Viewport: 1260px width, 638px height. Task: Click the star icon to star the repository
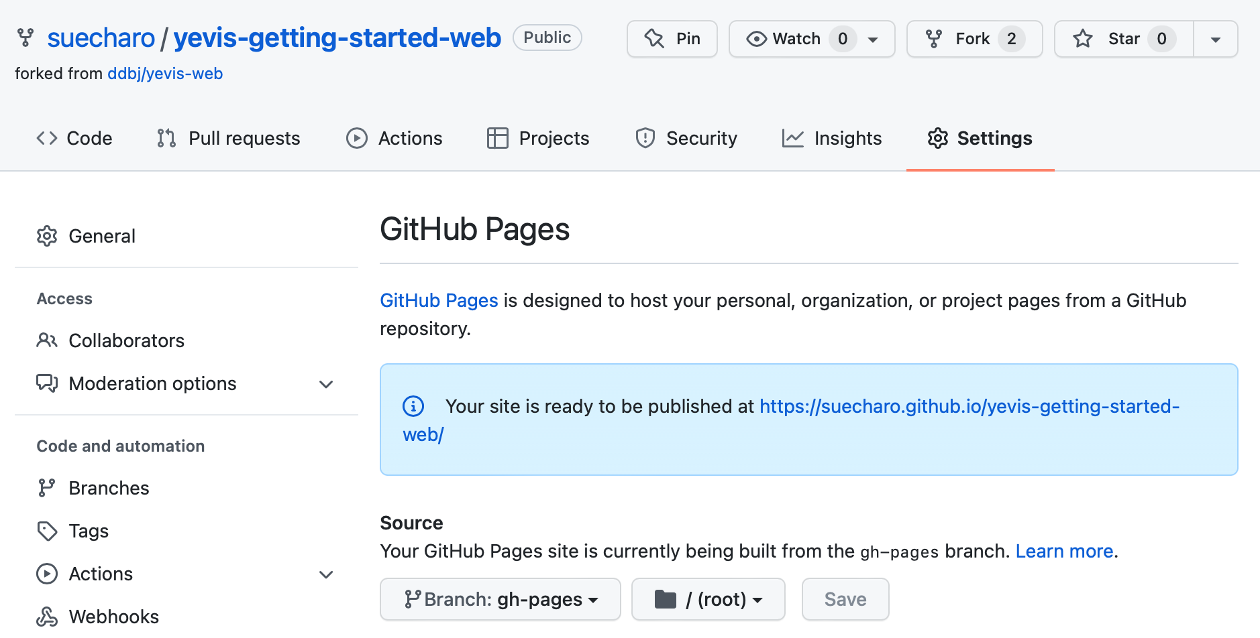(x=1083, y=39)
